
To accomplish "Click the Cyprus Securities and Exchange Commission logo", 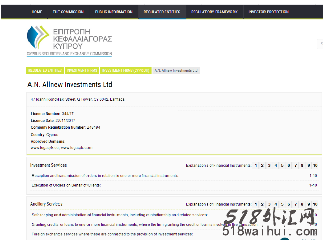I will 69,41.
